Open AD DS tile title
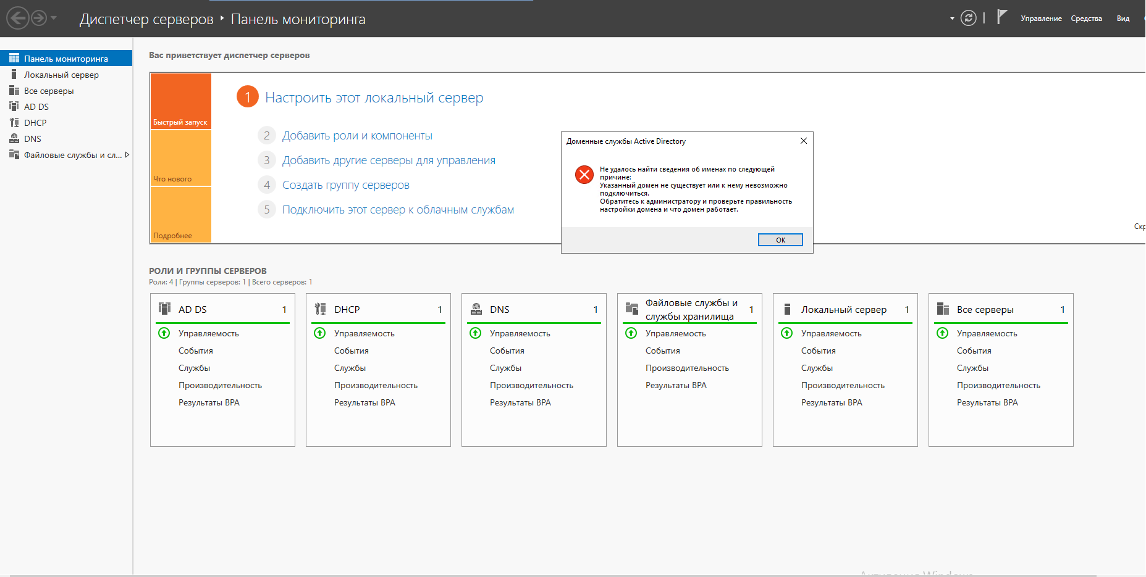The height and width of the screenshot is (577, 1146). click(x=193, y=310)
